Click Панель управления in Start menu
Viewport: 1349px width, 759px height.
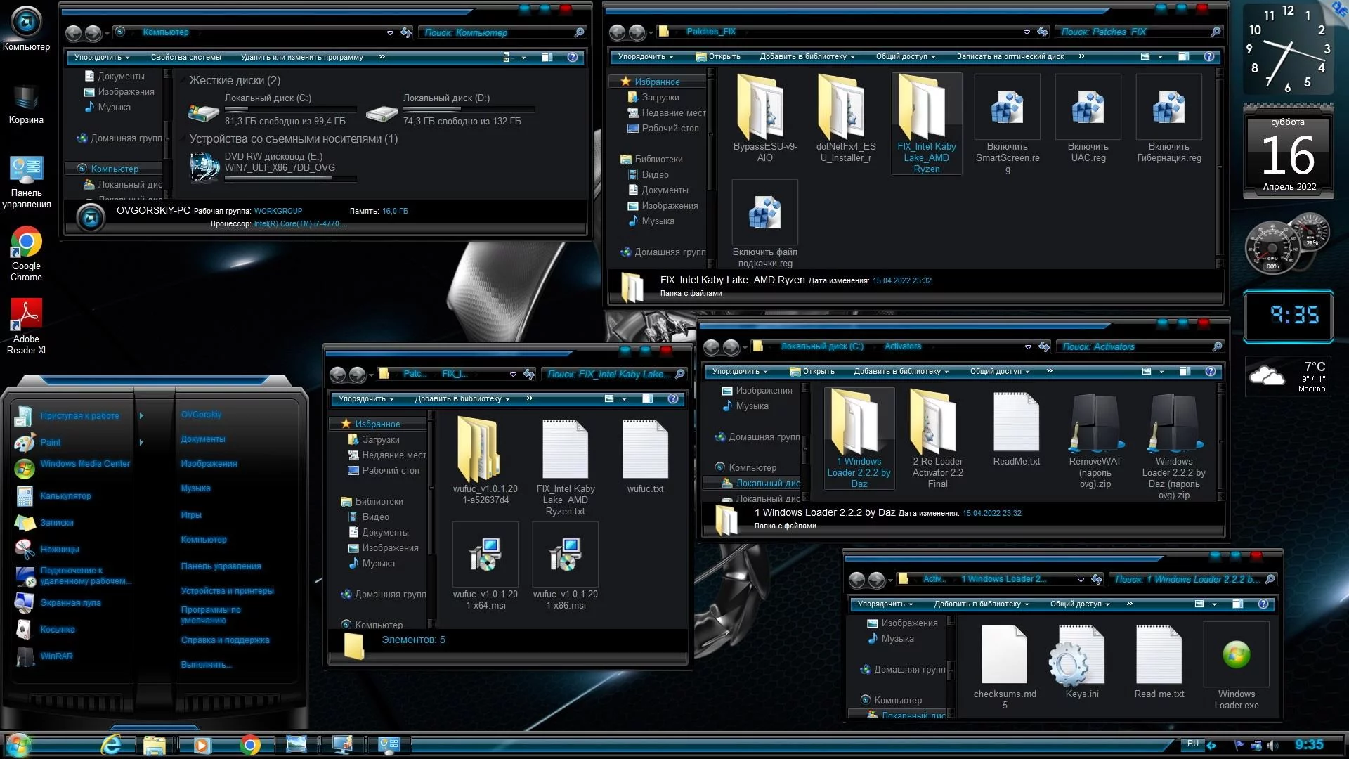pyautogui.click(x=221, y=566)
